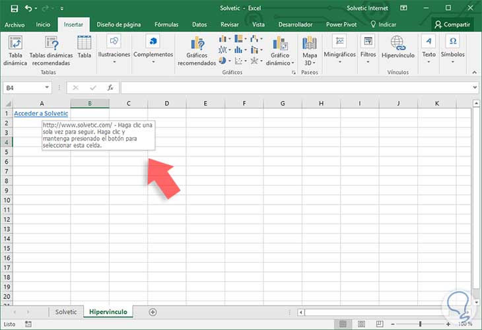
Task: Select the Hipervinculo sheet tab
Action: click(x=108, y=312)
